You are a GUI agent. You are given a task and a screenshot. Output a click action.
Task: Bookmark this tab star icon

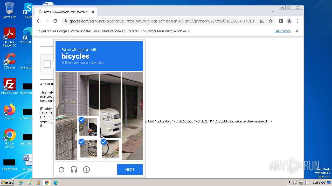(271, 21)
